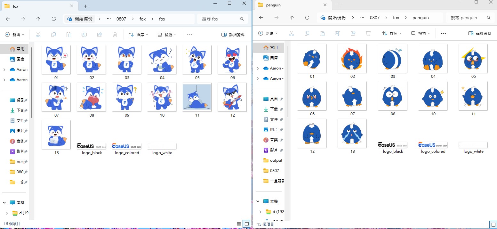Switch penguin window to large thumbnails view

[x=493, y=225]
